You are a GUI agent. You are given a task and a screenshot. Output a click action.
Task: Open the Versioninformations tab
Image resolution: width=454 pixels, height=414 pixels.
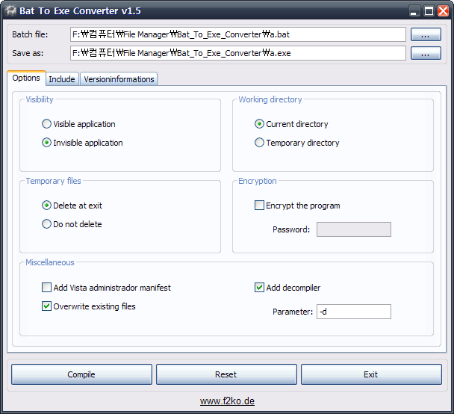point(119,79)
